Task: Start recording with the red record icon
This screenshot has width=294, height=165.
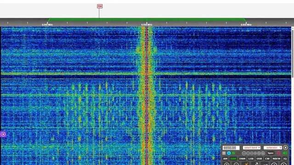Action: click(279, 153)
